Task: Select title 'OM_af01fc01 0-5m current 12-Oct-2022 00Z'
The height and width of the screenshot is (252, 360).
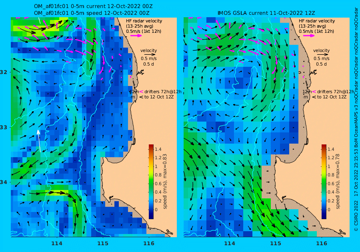Action: tap(93, 6)
